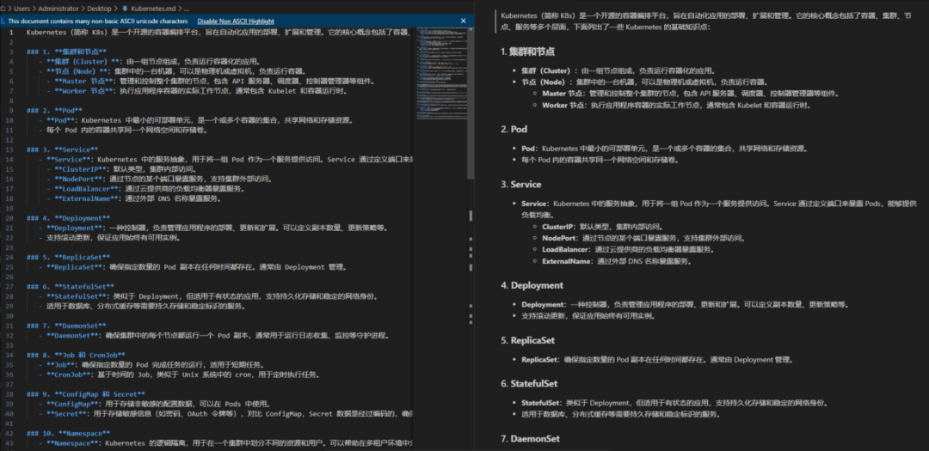This screenshot has height=451, width=929.
Task: Click the '### 1. **集群和节点**' source line
Action: [x=66, y=52]
